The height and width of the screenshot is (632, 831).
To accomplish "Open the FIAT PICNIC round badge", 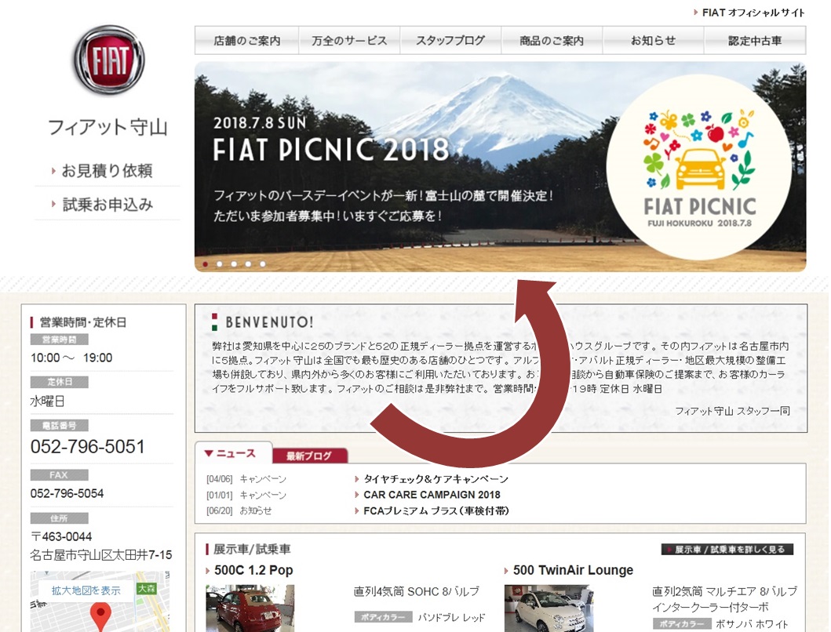I will point(699,167).
